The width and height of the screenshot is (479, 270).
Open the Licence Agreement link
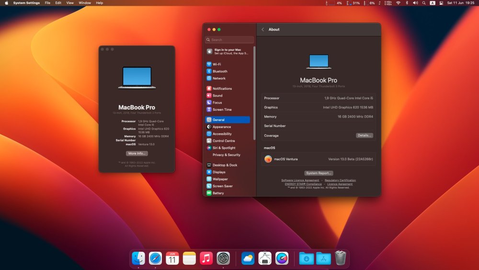tap(340, 184)
